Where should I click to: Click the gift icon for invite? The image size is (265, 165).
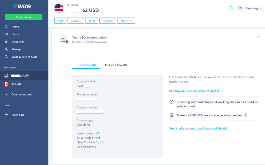(x=6, y=57)
